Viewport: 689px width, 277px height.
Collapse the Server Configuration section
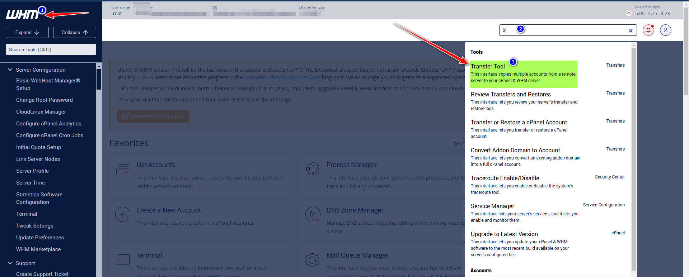10,70
